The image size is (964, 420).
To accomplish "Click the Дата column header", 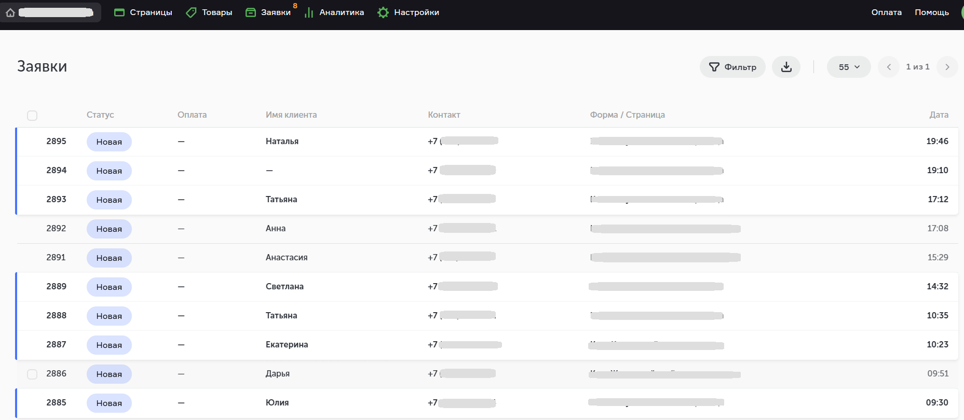I will pyautogui.click(x=939, y=115).
